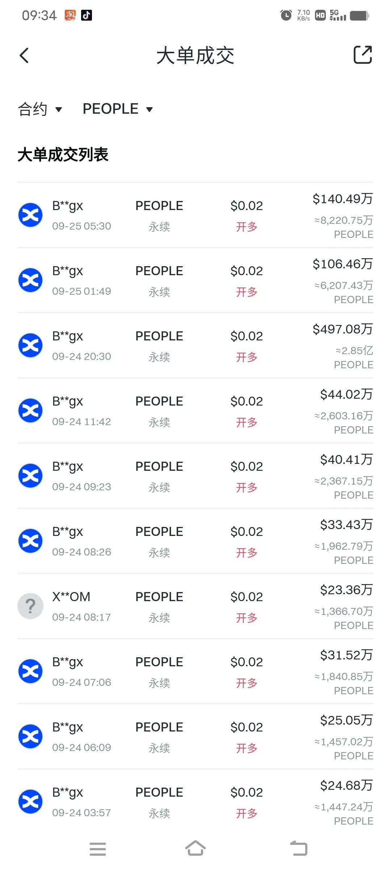Image resolution: width=391 pixels, height=872 pixels.
Task: Tap the question-mark avatar of X**OM
Action: pyautogui.click(x=30, y=606)
